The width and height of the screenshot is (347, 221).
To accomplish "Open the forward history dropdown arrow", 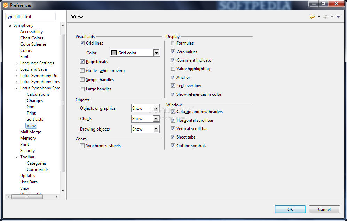I will (332, 17).
